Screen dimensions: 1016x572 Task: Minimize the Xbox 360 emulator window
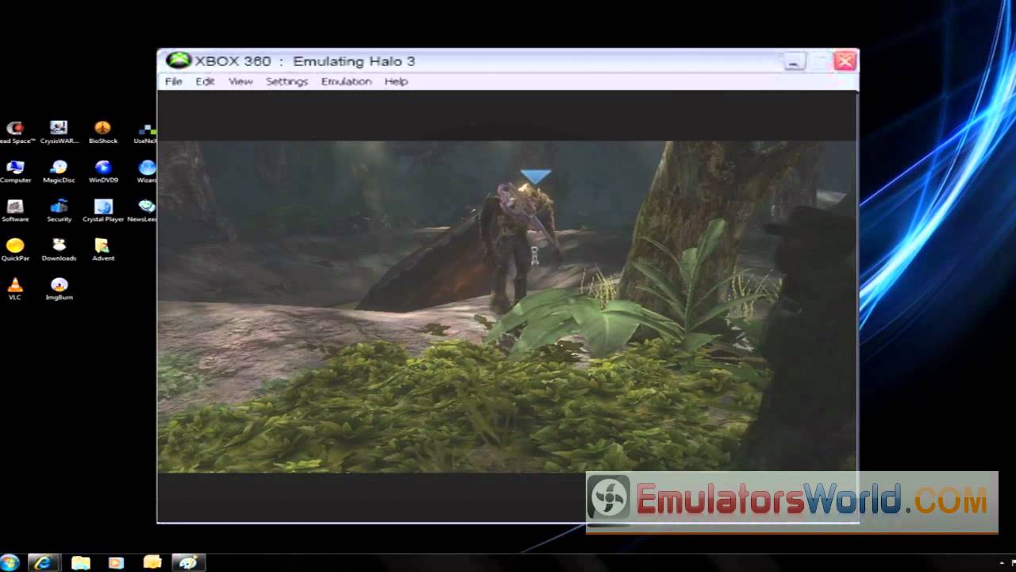click(794, 61)
